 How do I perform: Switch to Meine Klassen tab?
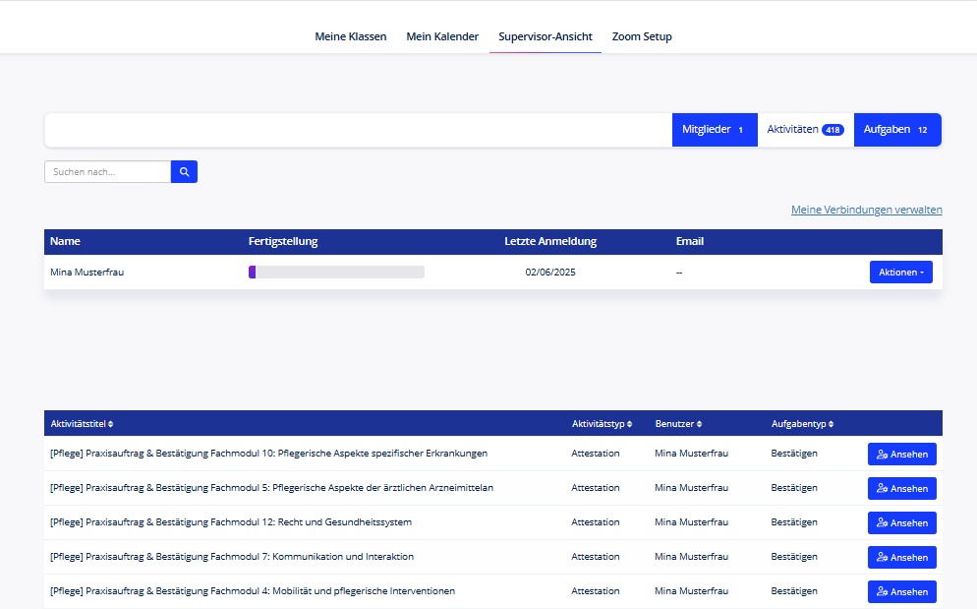tap(350, 36)
